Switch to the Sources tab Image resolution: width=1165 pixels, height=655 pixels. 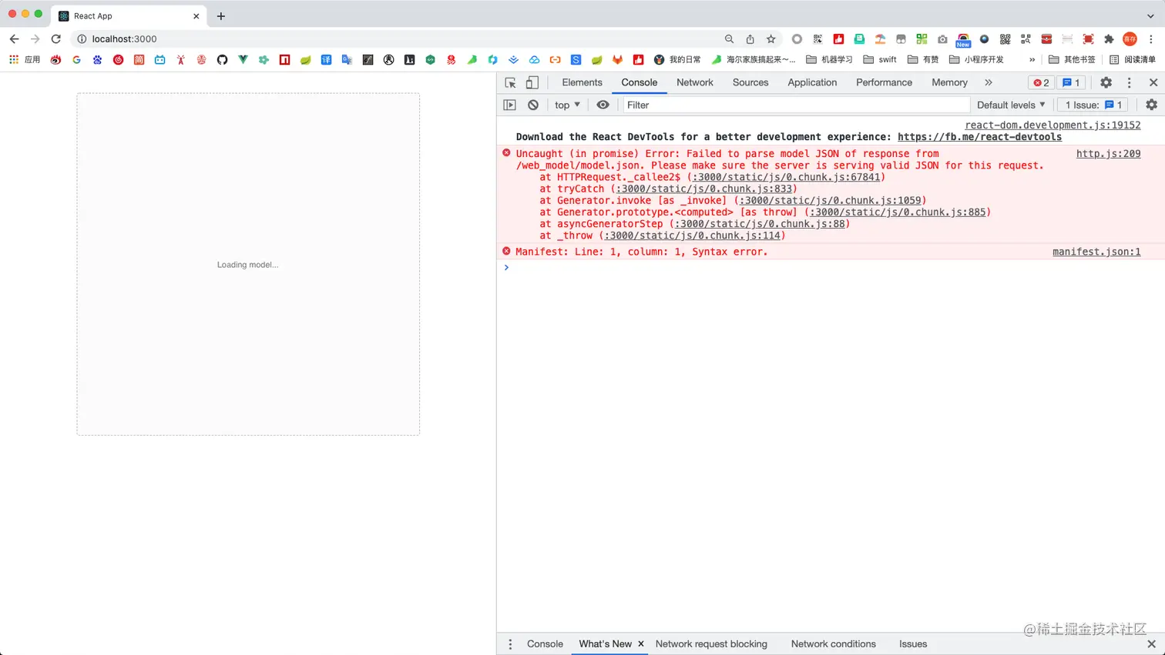click(x=750, y=82)
